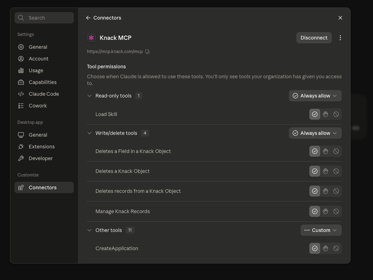
Task: Require approval for CreateApplication tool
Action: (325, 248)
